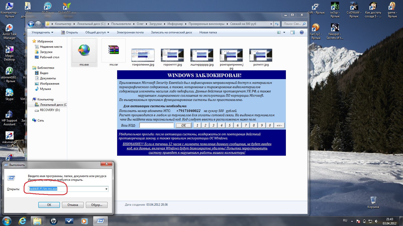Click the blocker's OK button beside code field

tap(184, 125)
